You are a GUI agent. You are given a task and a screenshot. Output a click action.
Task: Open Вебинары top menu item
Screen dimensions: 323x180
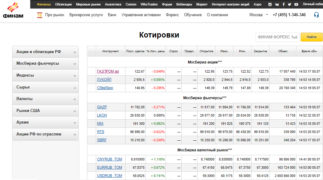coord(184,4)
